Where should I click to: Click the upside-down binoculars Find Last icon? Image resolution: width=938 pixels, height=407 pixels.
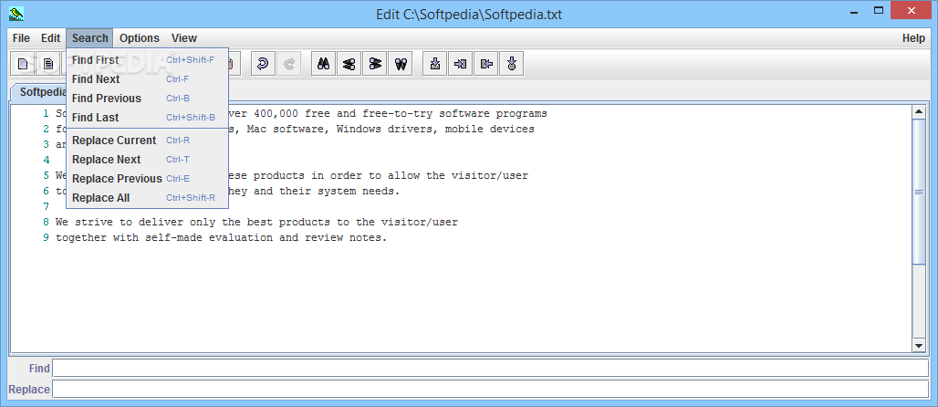coord(401,64)
